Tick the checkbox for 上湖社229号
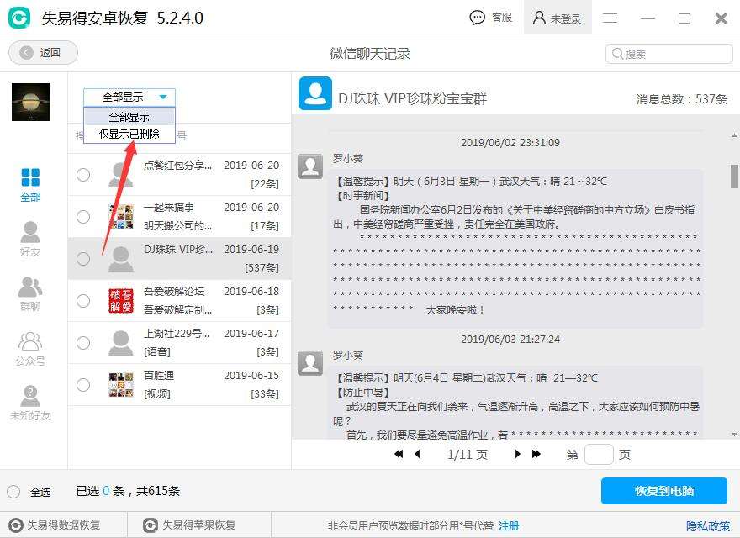Viewport: 740px width, 538px height. [83, 343]
